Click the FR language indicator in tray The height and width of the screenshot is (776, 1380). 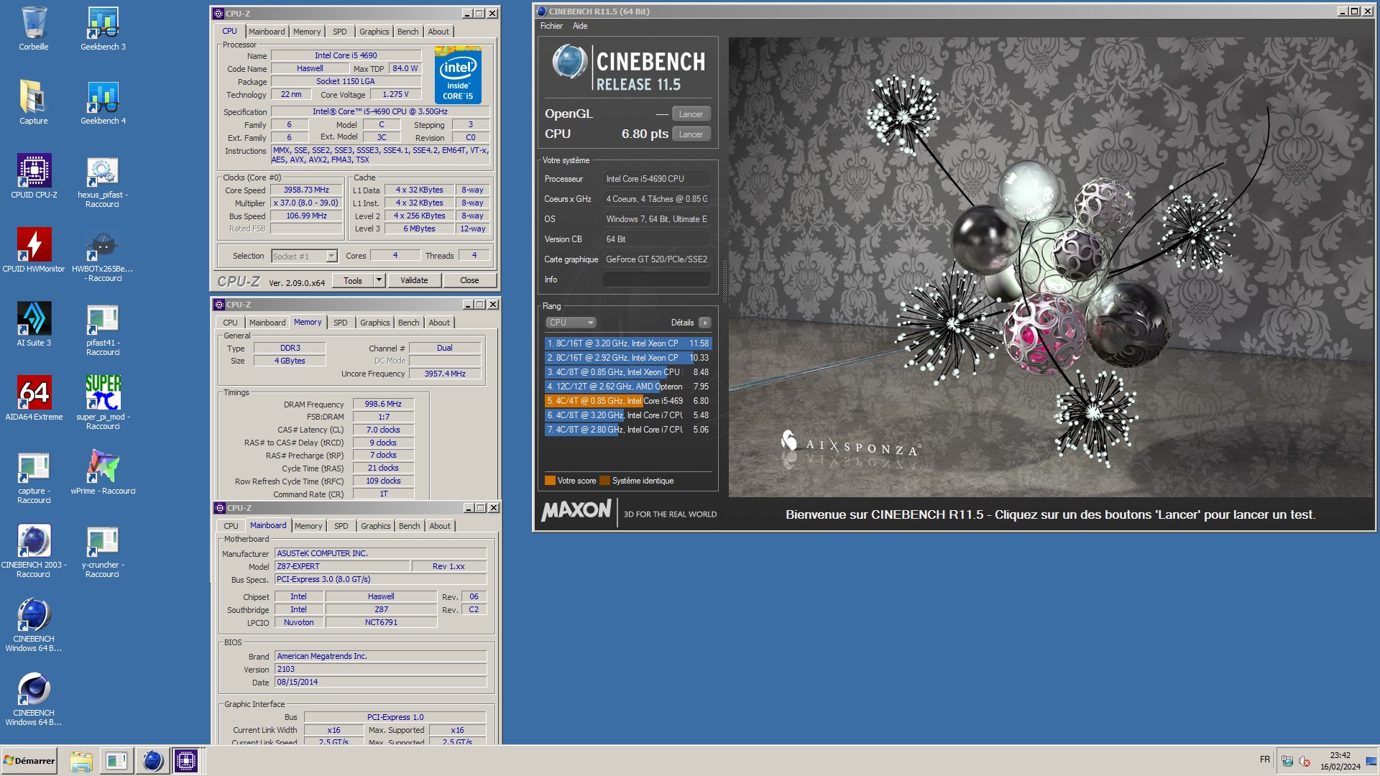[1265, 759]
